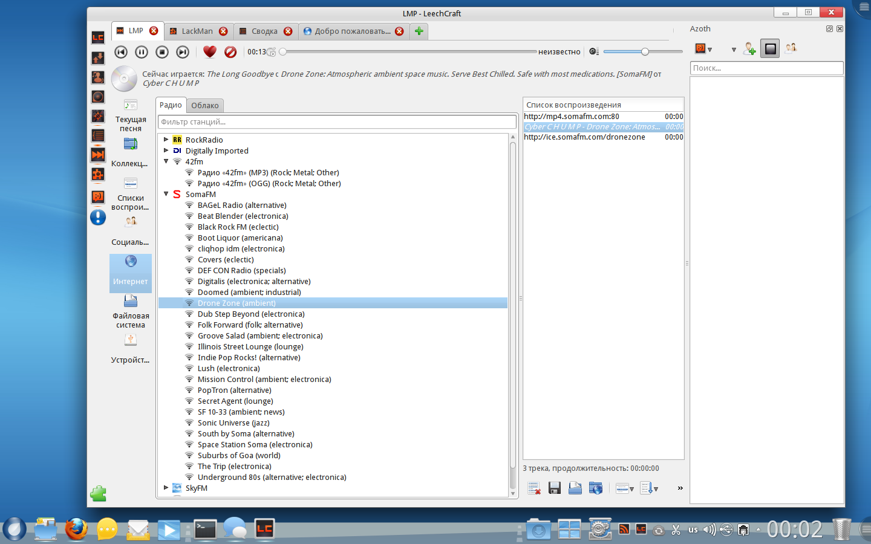Set the volume slider level
The width and height of the screenshot is (871, 544).
[643, 52]
